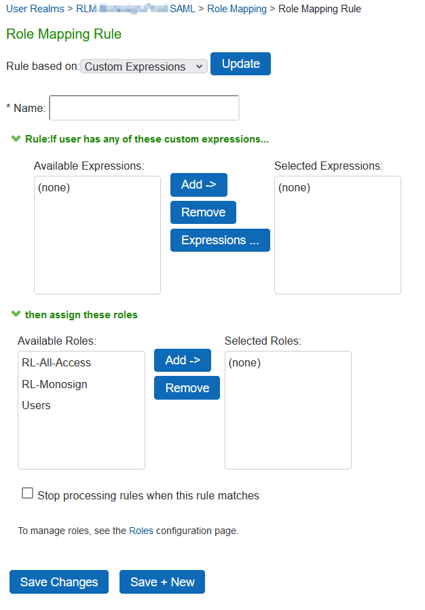Image resolution: width=425 pixels, height=610 pixels.
Task: Navigate to Role Mapping breadcrumb link
Action: 237,9
